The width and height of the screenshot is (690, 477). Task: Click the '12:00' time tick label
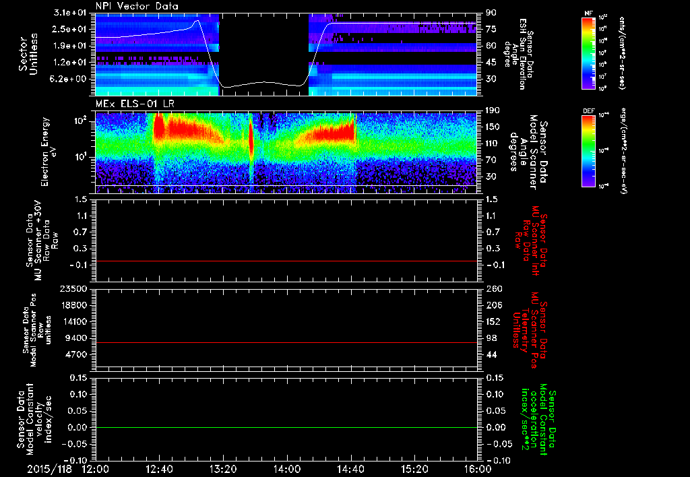click(x=96, y=469)
